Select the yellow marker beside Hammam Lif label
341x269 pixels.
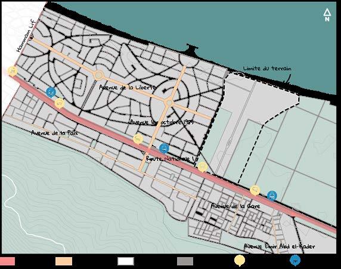click(13, 72)
